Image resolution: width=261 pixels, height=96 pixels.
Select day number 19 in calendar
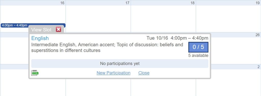pyautogui.click(x=257, y=3)
